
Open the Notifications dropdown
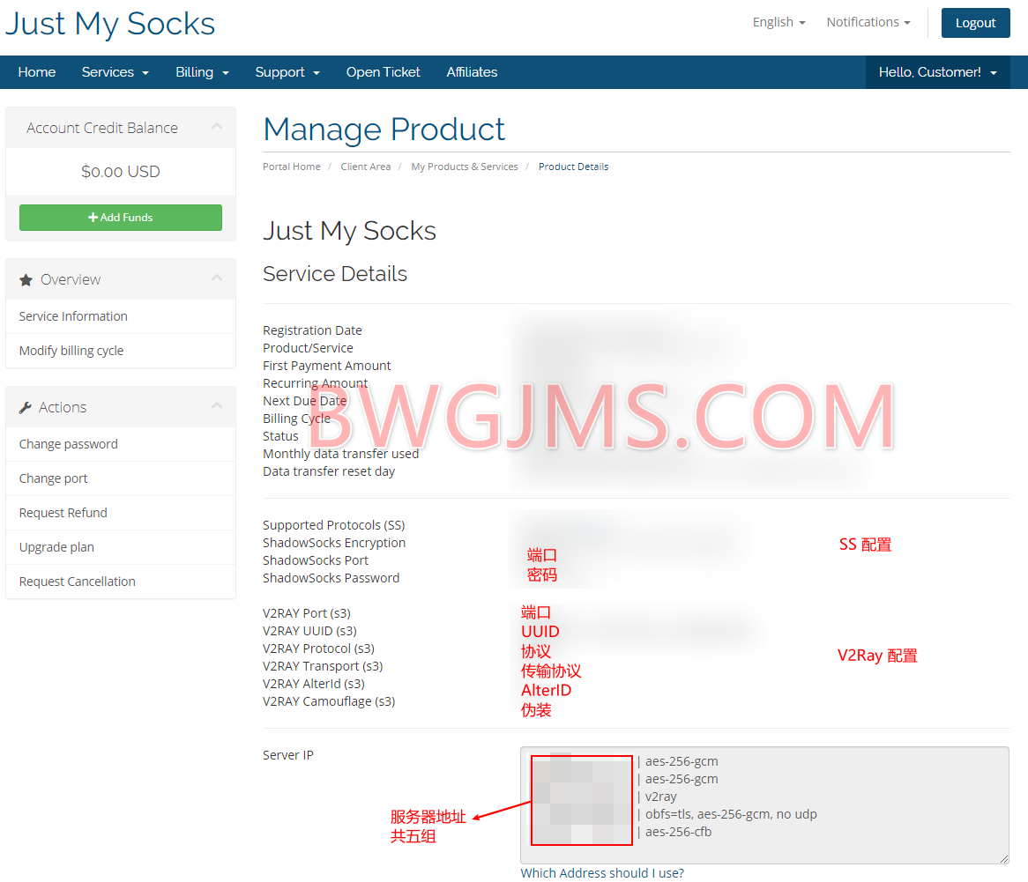(x=868, y=22)
